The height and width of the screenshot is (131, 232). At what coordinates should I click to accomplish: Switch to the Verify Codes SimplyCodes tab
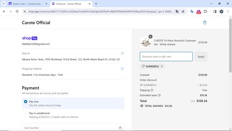point(28,4)
